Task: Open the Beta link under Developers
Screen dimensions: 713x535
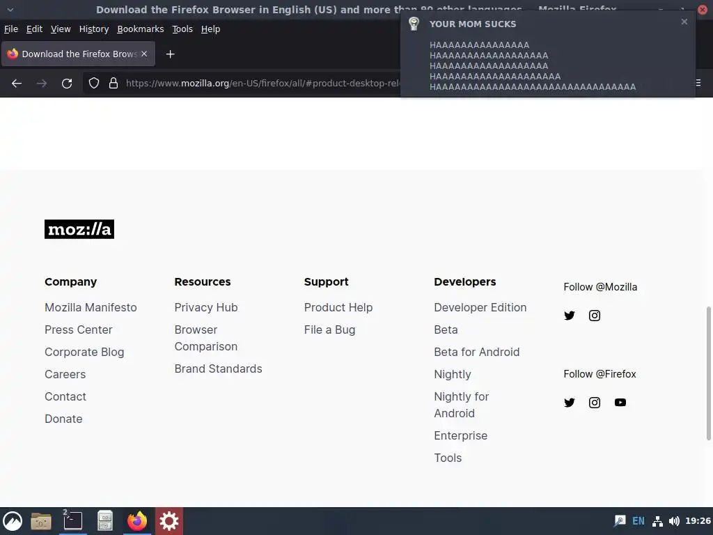Action: (446, 329)
